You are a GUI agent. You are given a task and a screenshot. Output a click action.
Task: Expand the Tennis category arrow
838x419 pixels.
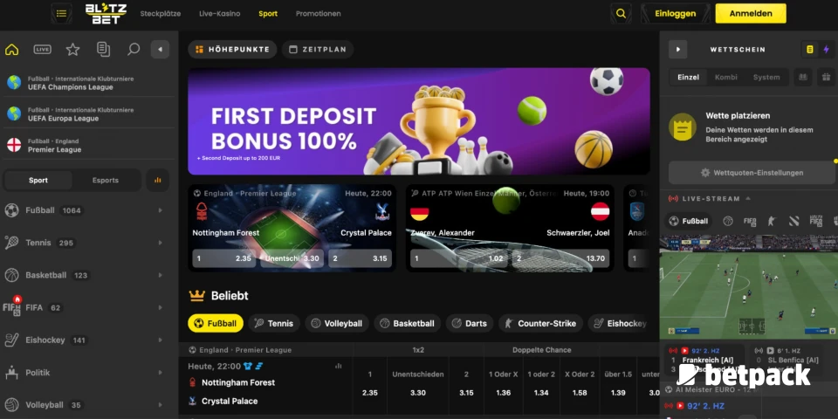[161, 244]
